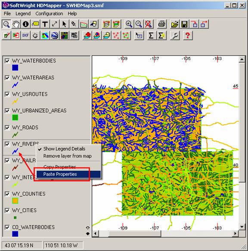Open the Configuration menu
Image resolution: width=248 pixels, height=251 pixels.
pyautogui.click(x=49, y=13)
